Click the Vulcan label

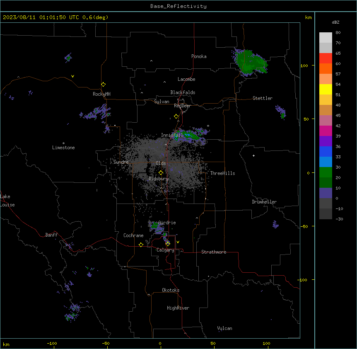point(225,328)
